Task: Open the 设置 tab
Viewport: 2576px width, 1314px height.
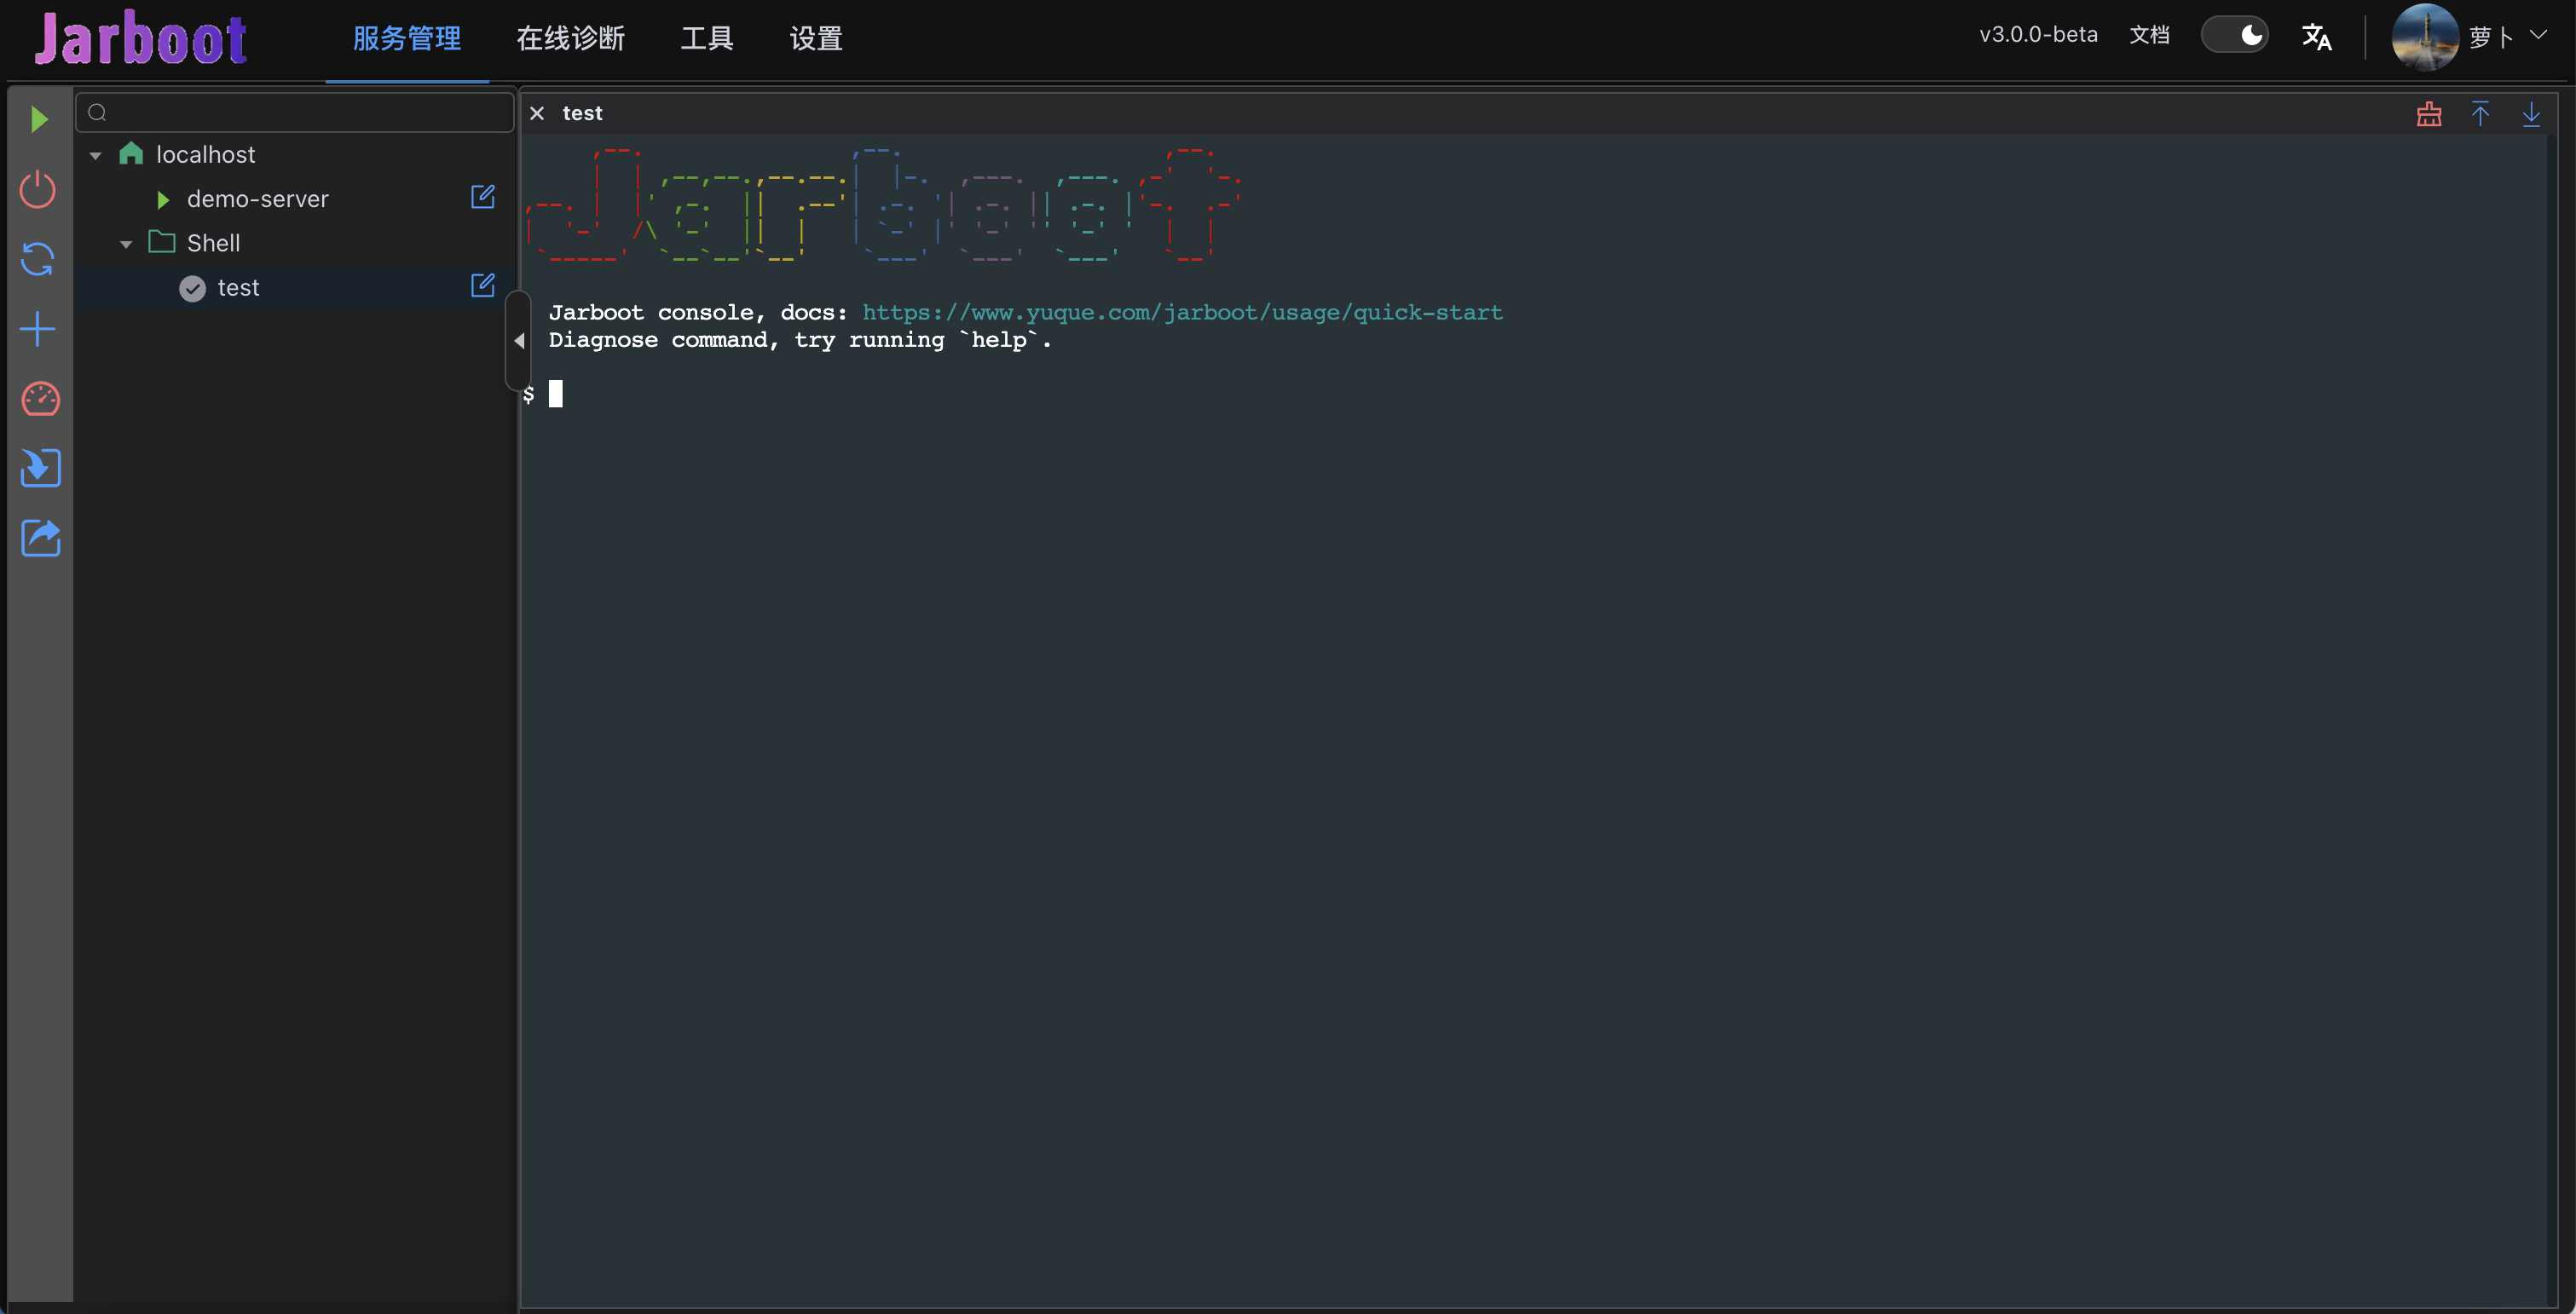Action: 816,39
